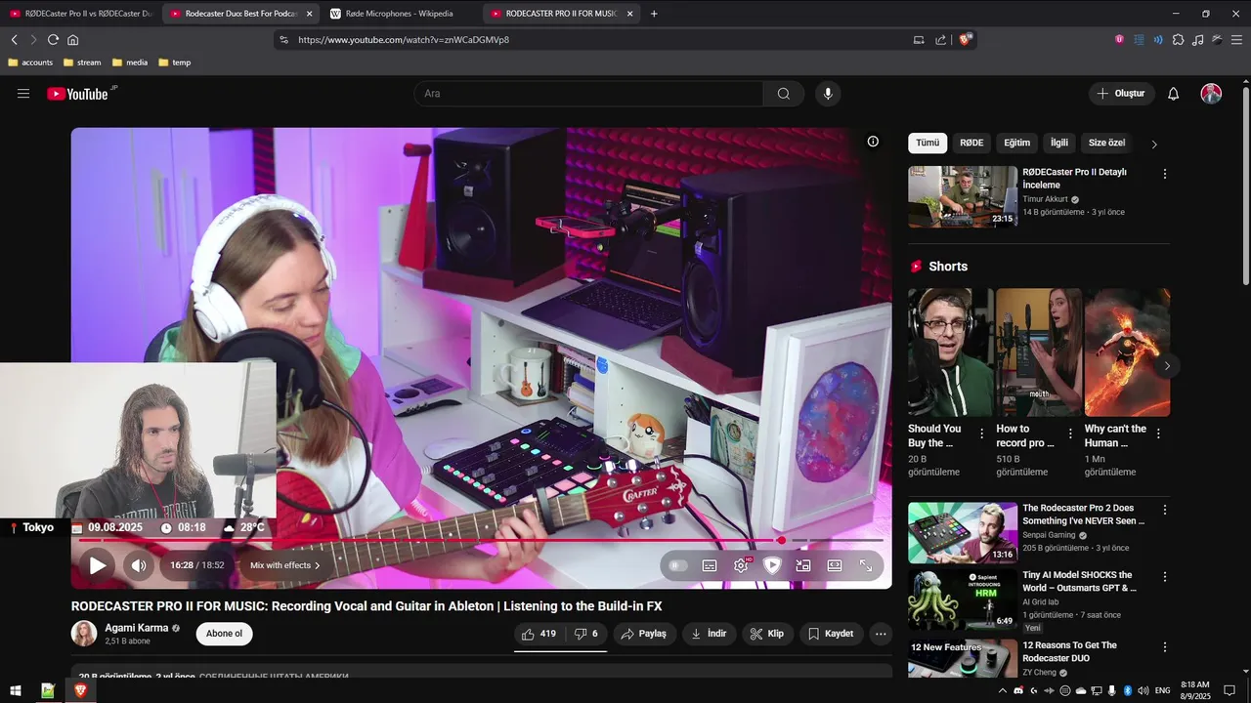Show video info card icon
This screenshot has height=703, width=1251.
coord(873,142)
